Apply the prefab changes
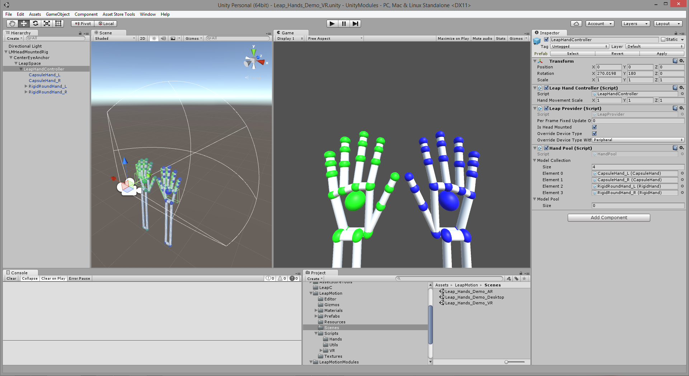This screenshot has height=376, width=689. [662, 53]
